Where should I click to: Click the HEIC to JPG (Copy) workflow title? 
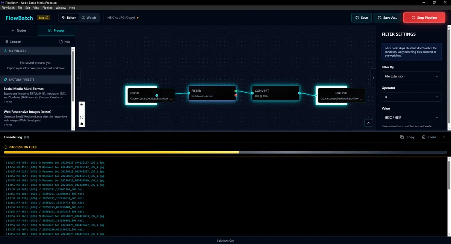tap(121, 18)
